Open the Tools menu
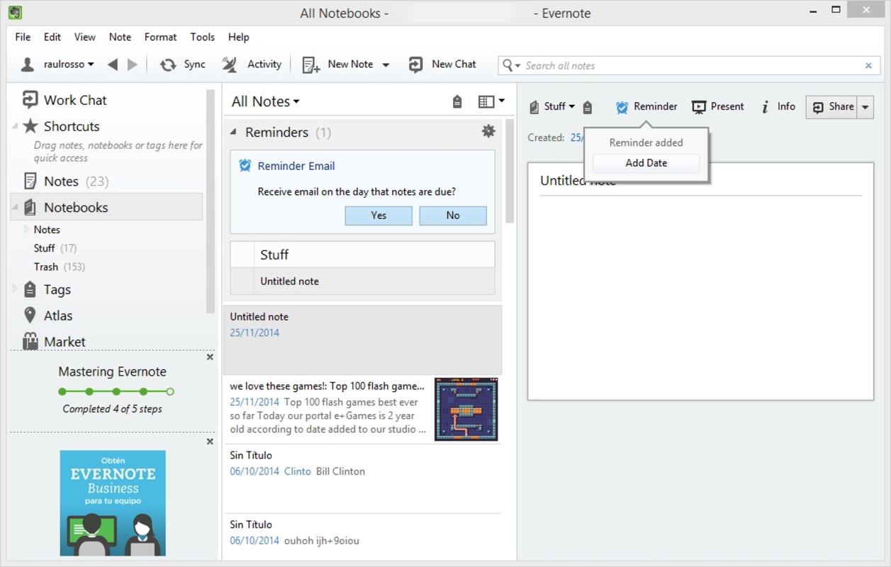 (x=202, y=37)
